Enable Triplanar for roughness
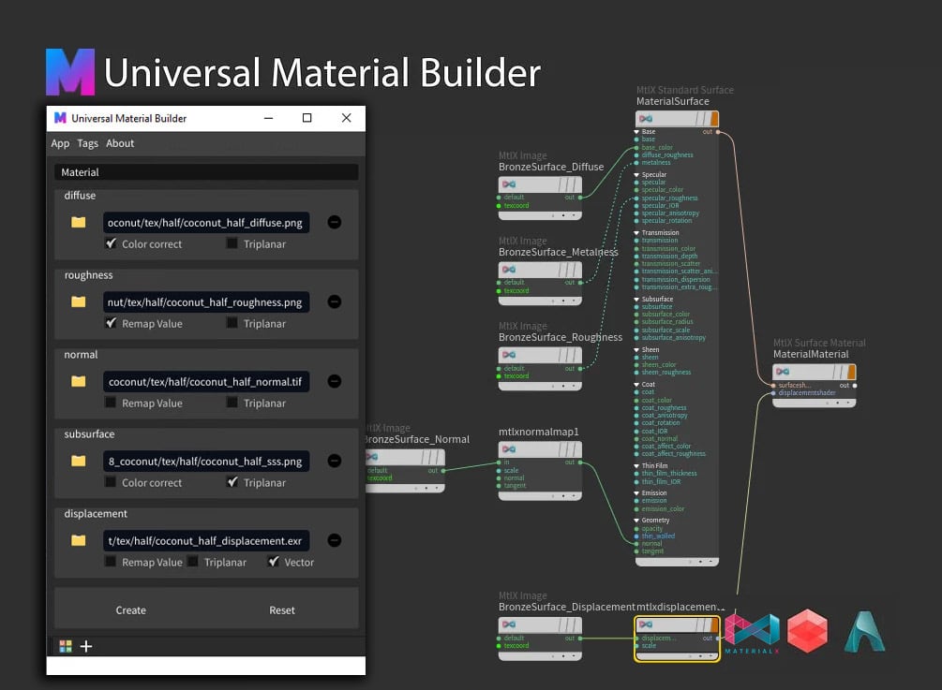The image size is (942, 690). coord(232,323)
